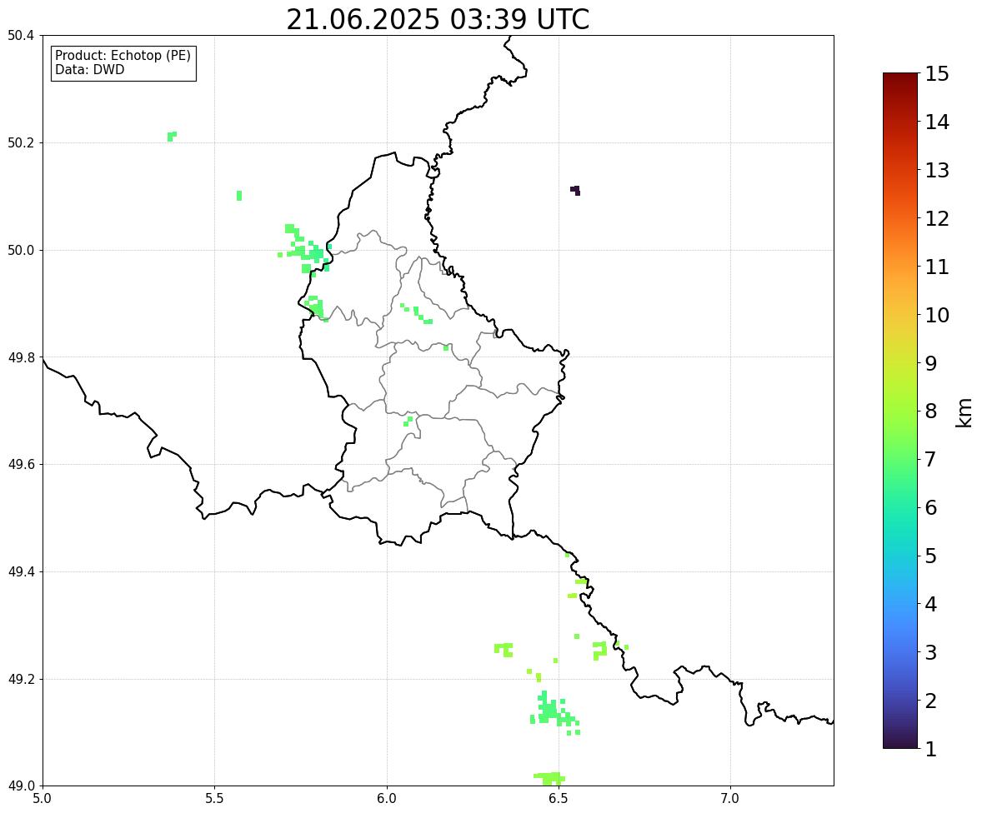
Task: Click longitude axis label 7.0
Action: [x=730, y=799]
